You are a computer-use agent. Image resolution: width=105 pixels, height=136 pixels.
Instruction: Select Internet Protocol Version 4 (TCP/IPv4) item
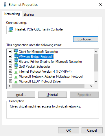[45, 71]
